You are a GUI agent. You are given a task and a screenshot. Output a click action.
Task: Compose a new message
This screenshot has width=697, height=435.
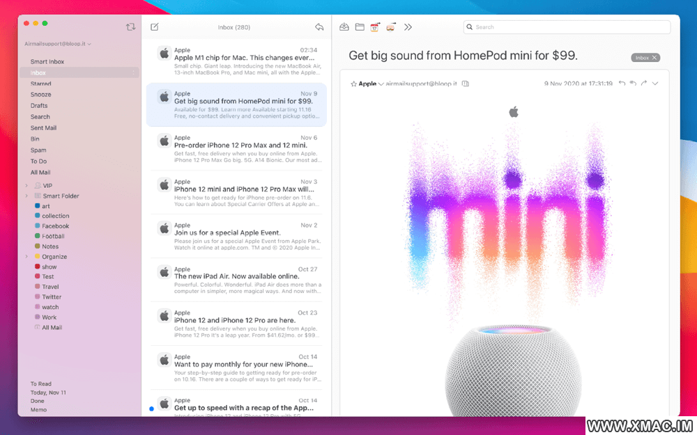155,27
